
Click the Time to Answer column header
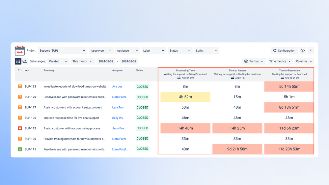[x=237, y=70]
